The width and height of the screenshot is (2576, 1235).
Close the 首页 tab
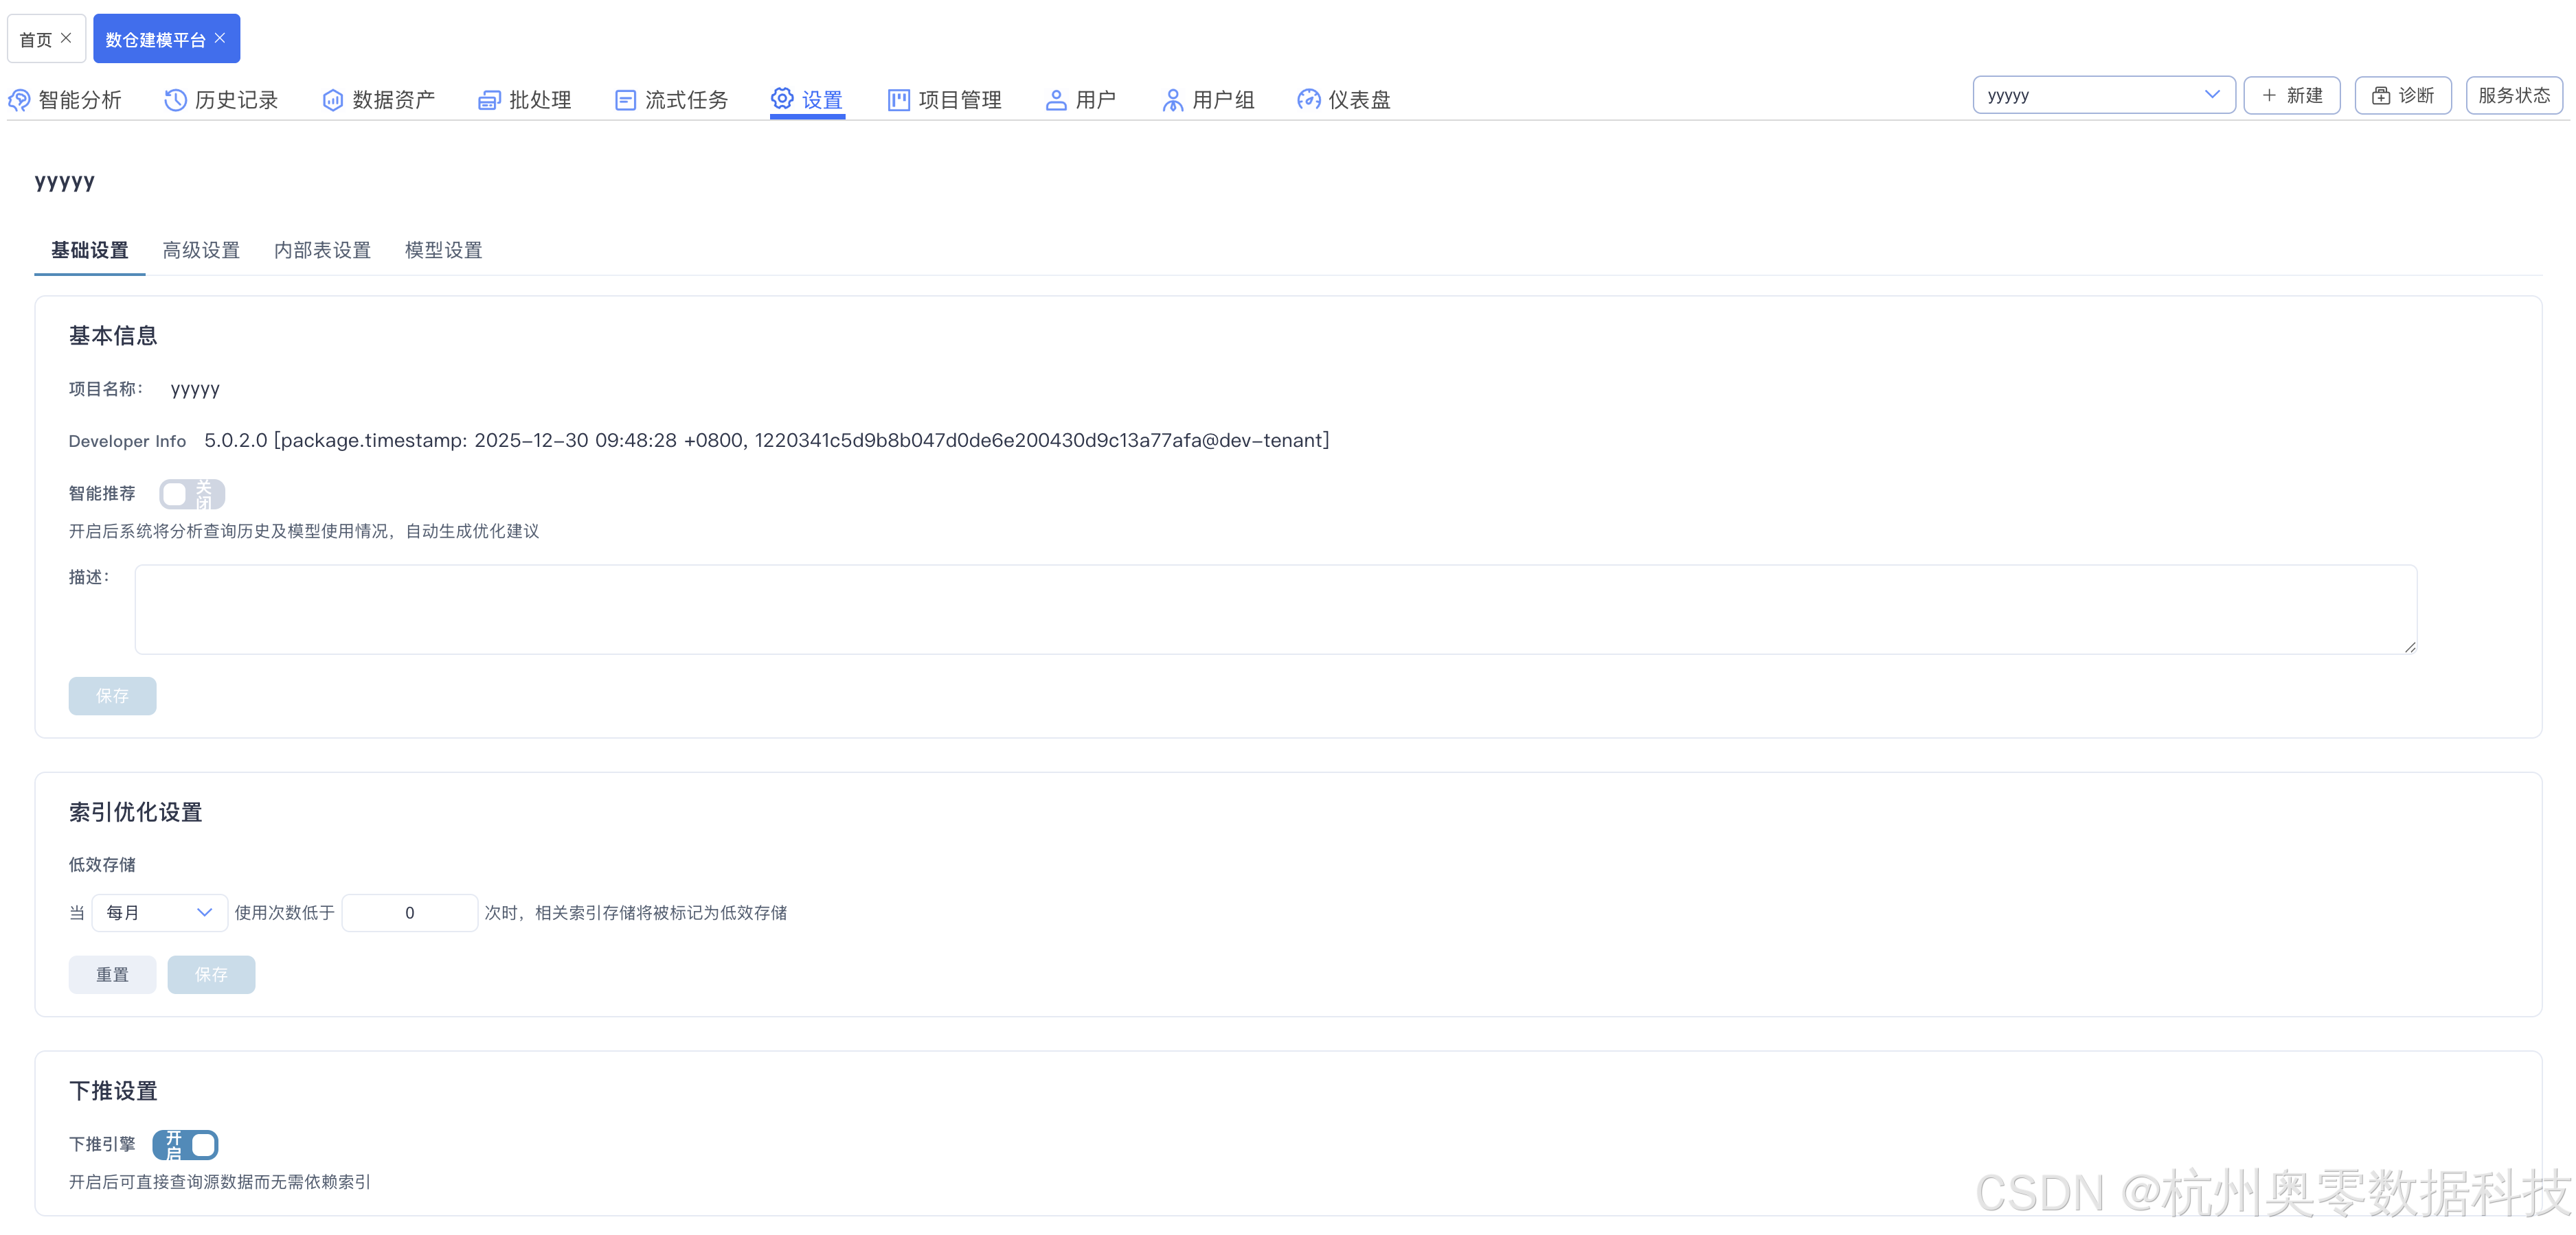tap(66, 38)
